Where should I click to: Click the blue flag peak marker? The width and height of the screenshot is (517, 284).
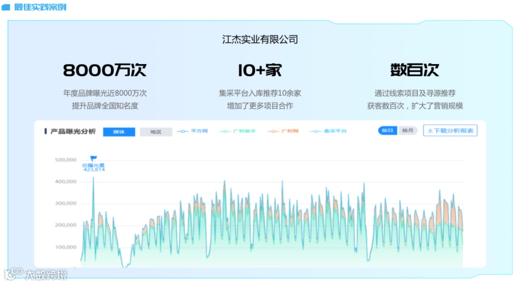[x=94, y=159]
